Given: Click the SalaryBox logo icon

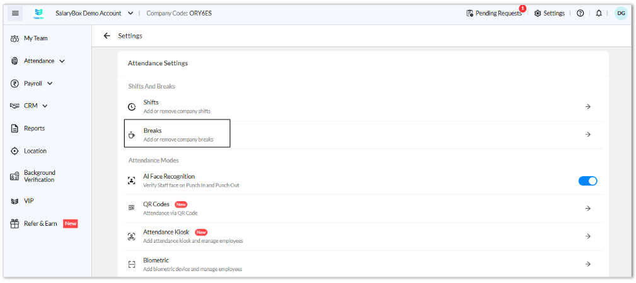Looking at the screenshot, I should pos(38,13).
